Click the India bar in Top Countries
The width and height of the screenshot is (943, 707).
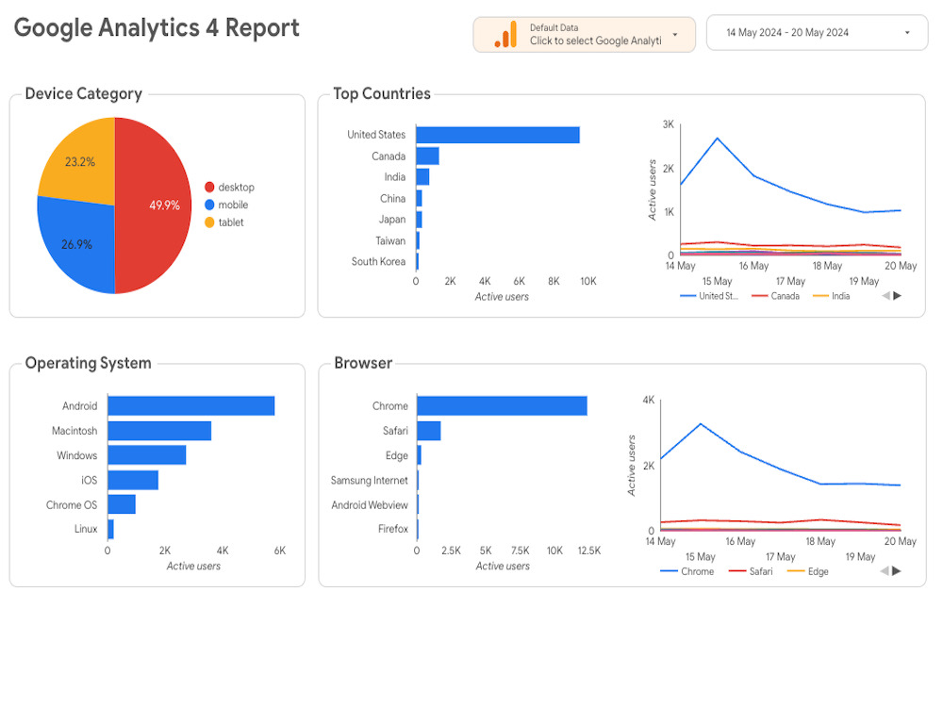tap(422, 177)
